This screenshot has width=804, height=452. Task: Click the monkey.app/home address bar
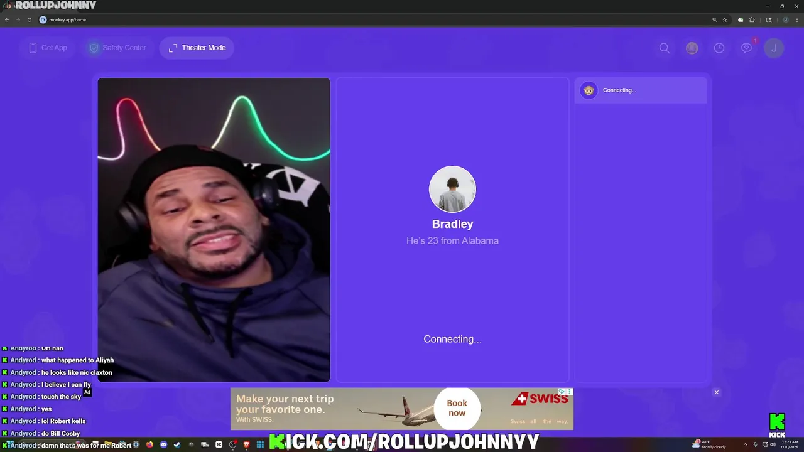coord(377,19)
